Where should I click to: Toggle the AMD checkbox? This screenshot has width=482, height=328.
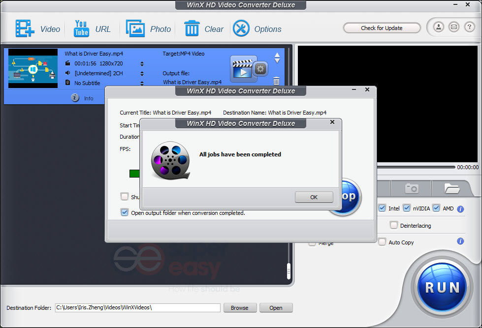click(x=436, y=208)
